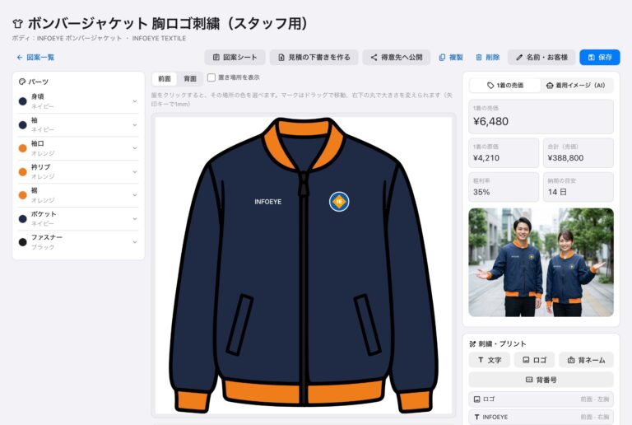Click the trash icon beside 削除

(x=479, y=58)
